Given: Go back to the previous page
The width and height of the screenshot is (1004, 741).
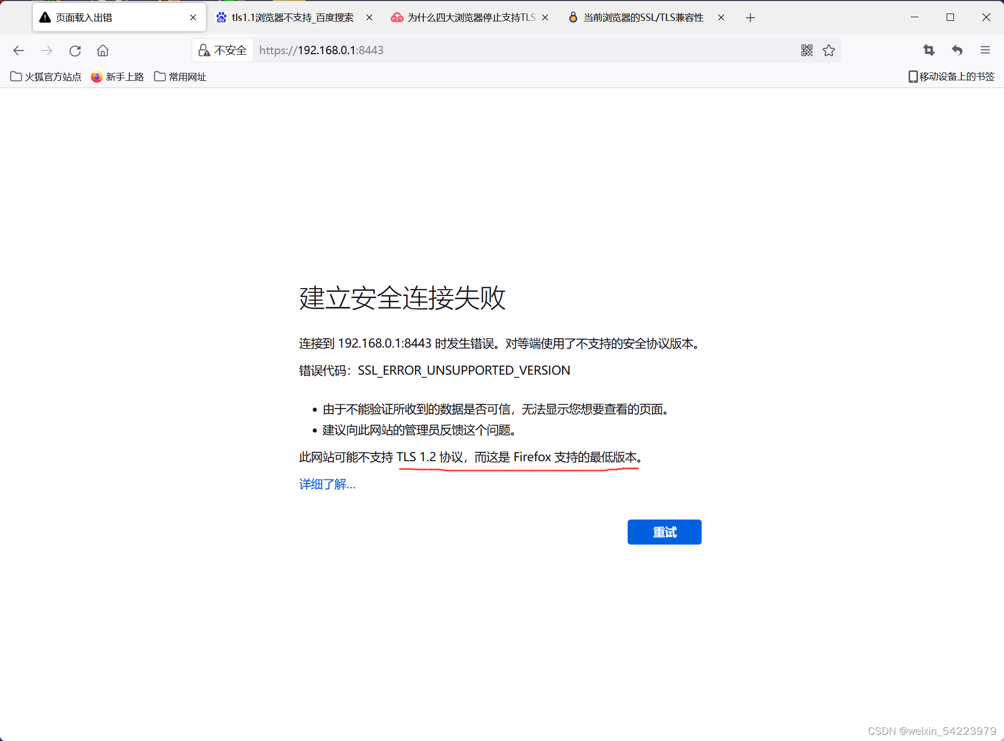Looking at the screenshot, I should click(19, 51).
